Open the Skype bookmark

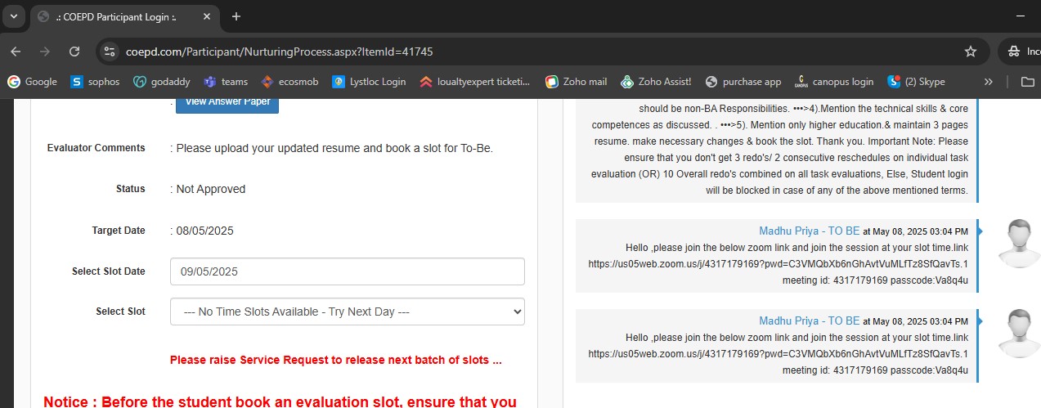(917, 82)
